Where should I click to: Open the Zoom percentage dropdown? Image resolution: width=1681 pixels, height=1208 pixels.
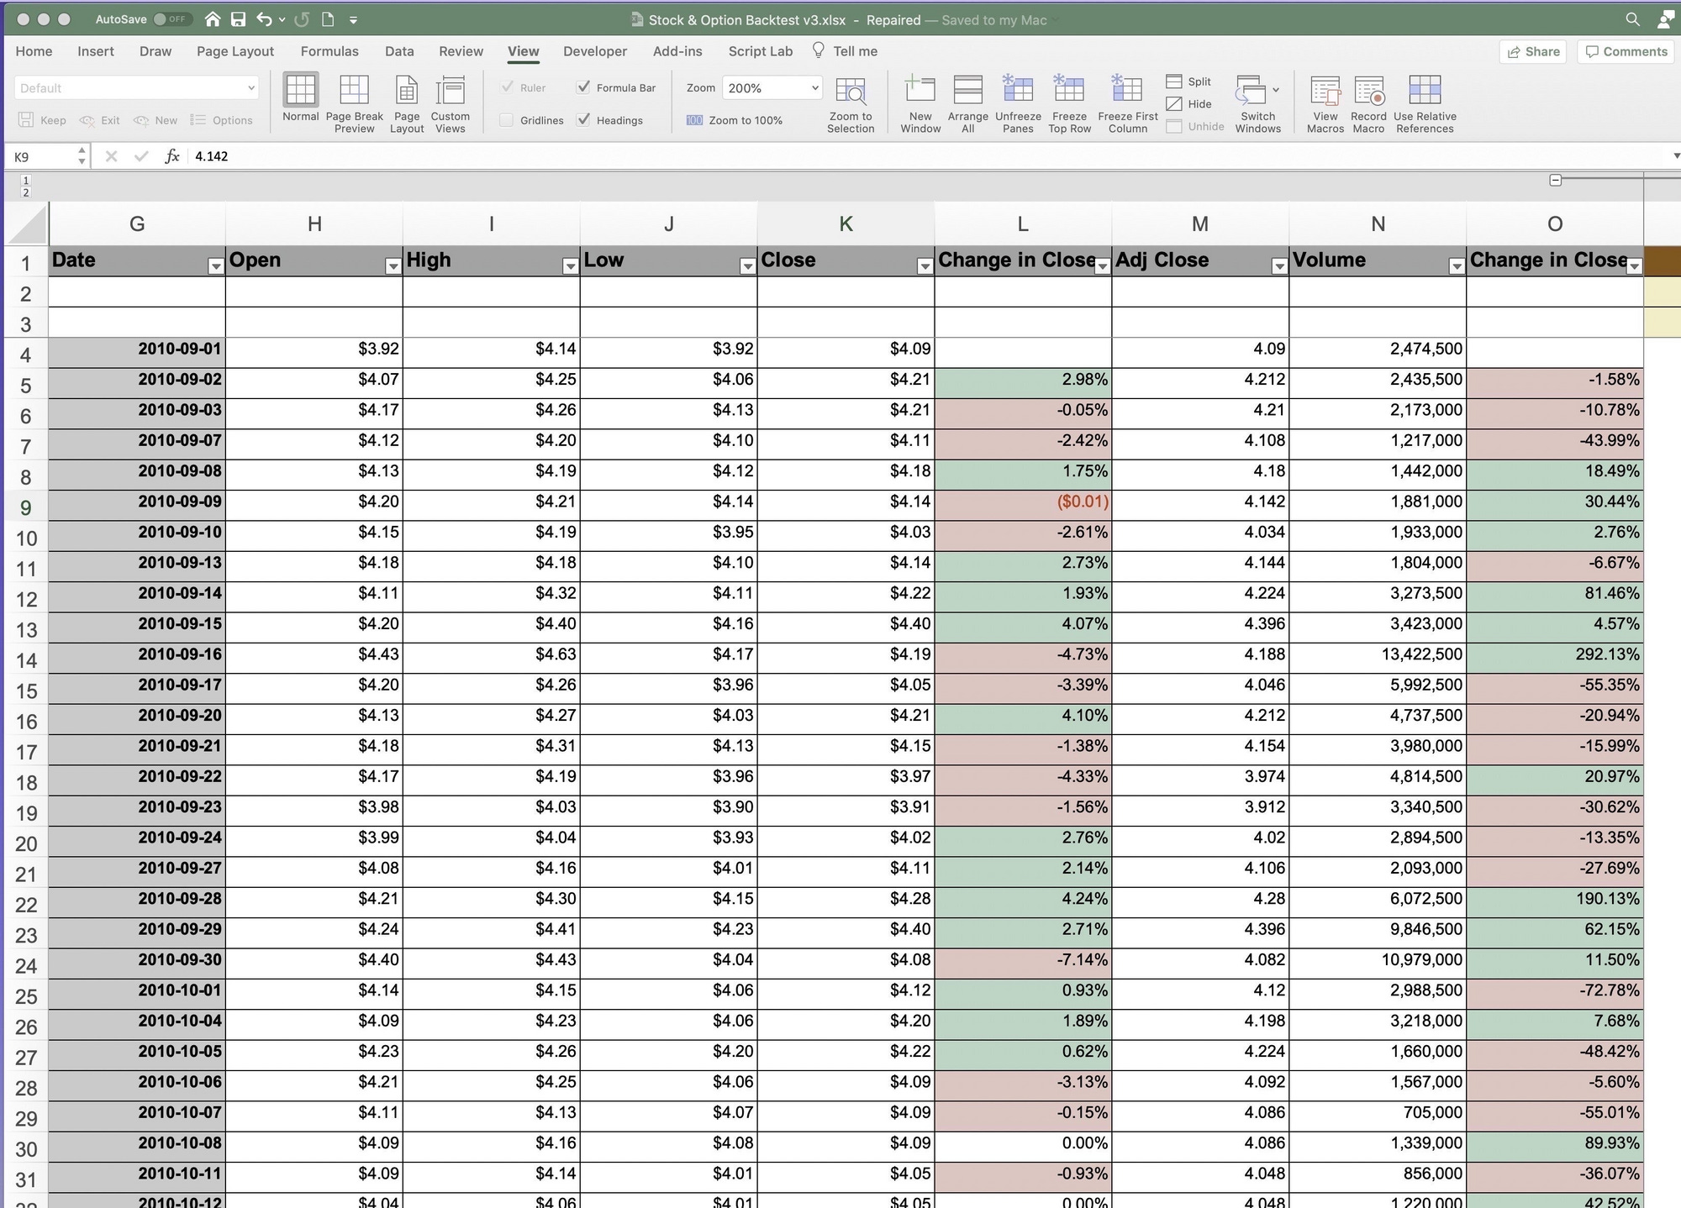coord(814,88)
